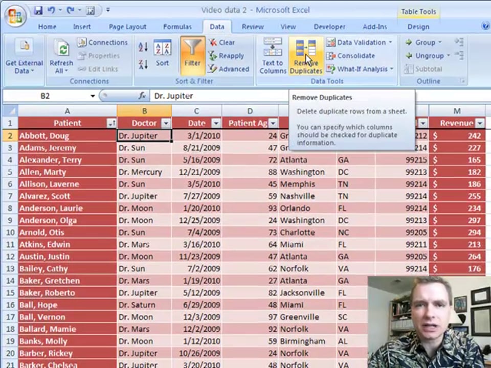Click Remove Duplicates
The height and width of the screenshot is (368, 491).
click(x=306, y=56)
